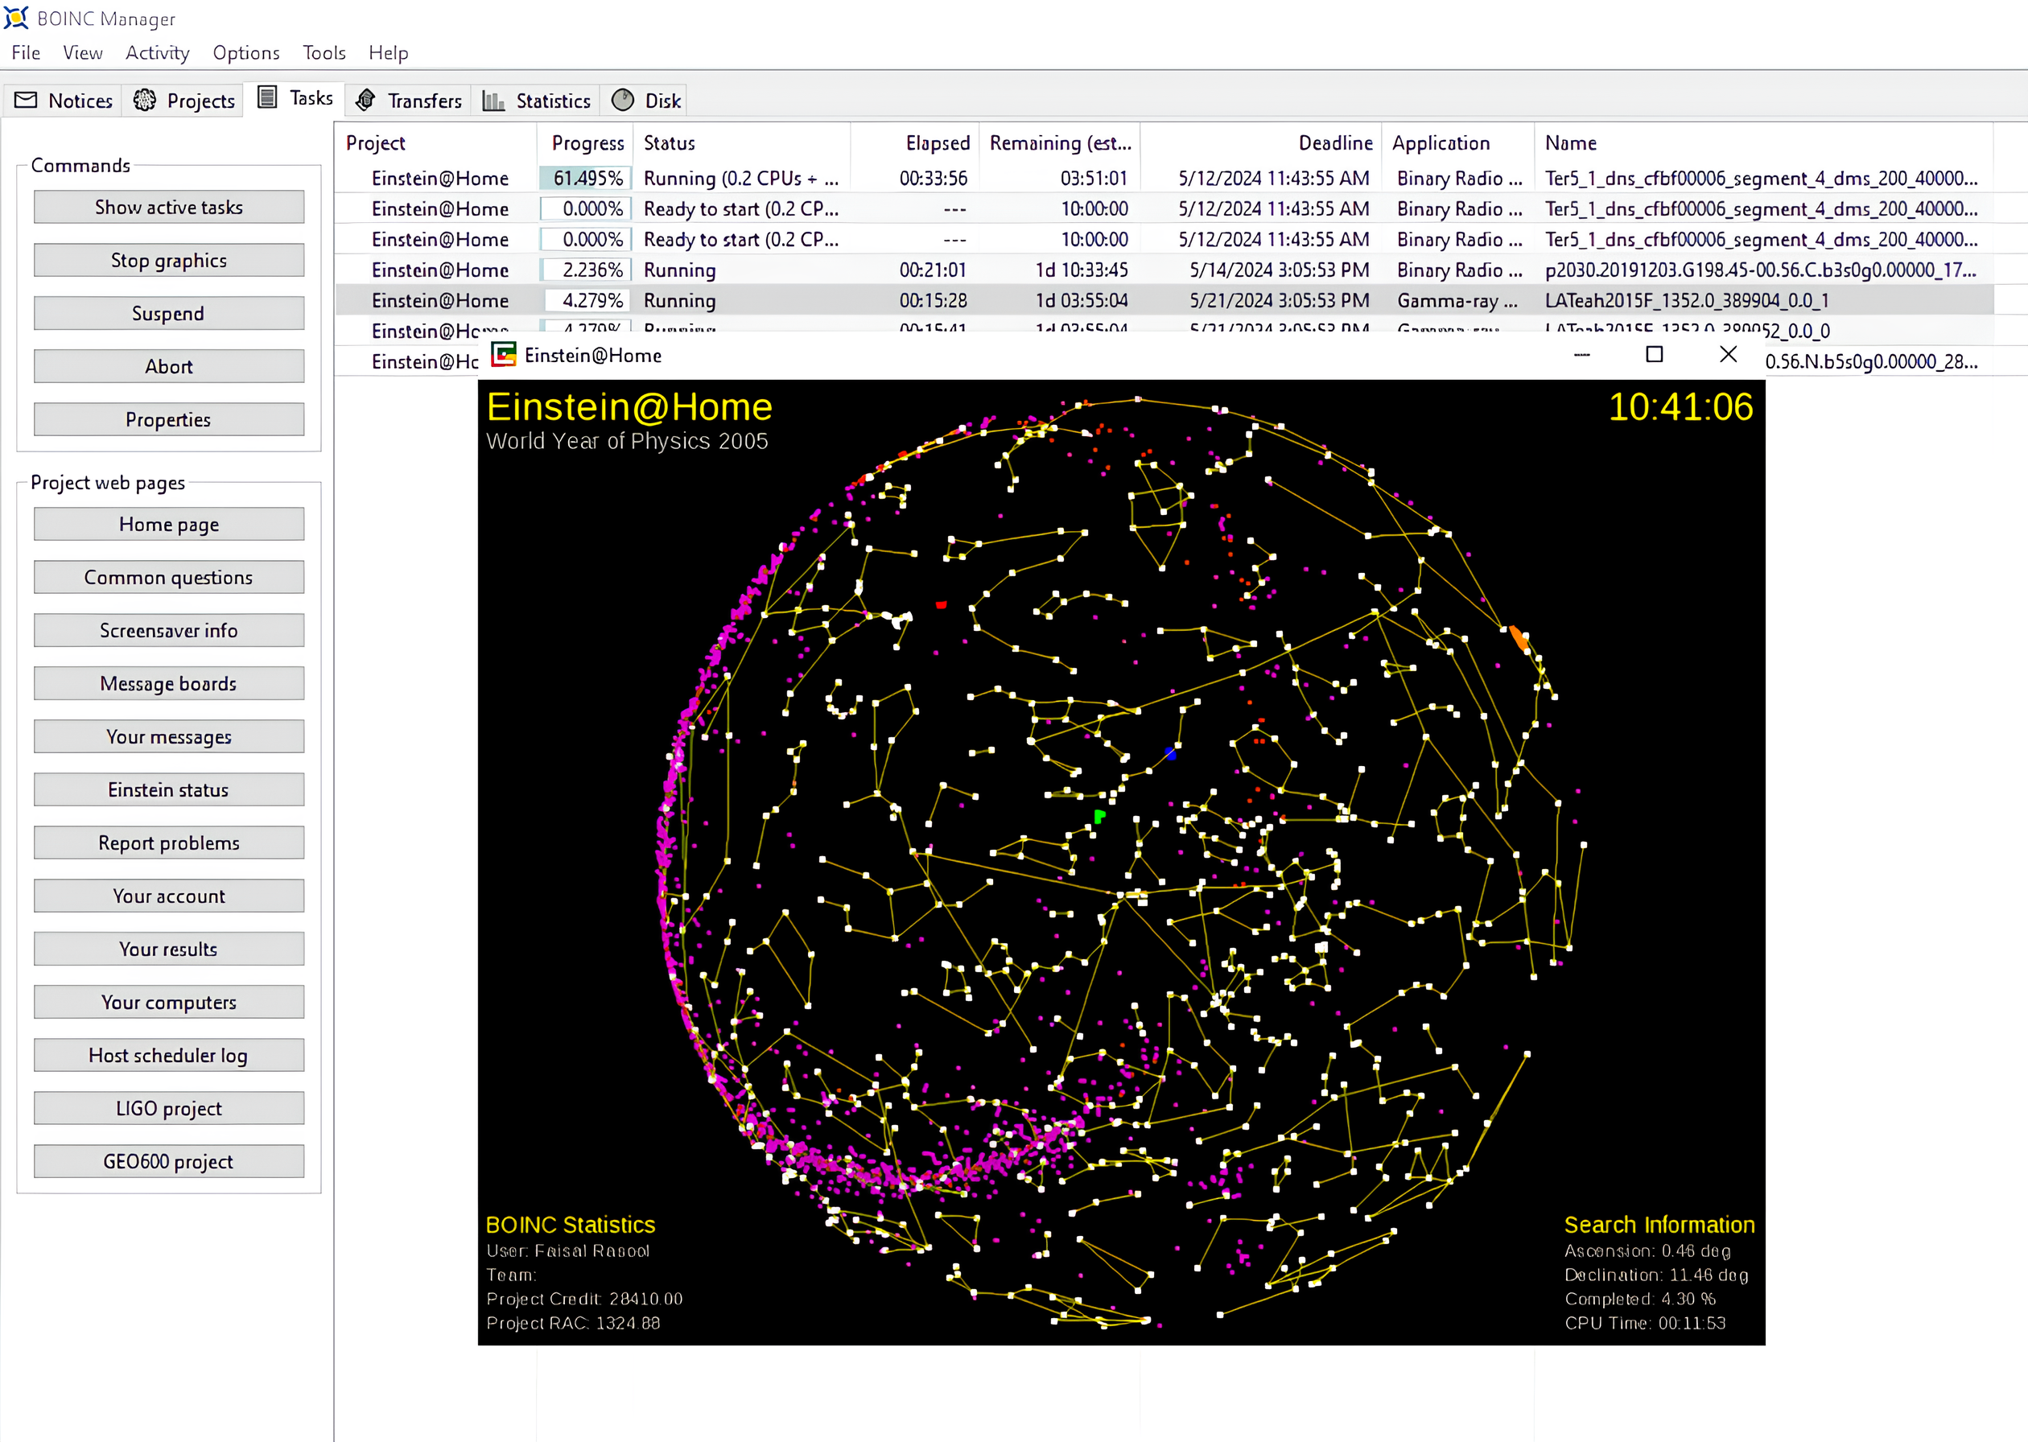This screenshot has width=2028, height=1442.
Task: Open task Properties
Action: [169, 419]
